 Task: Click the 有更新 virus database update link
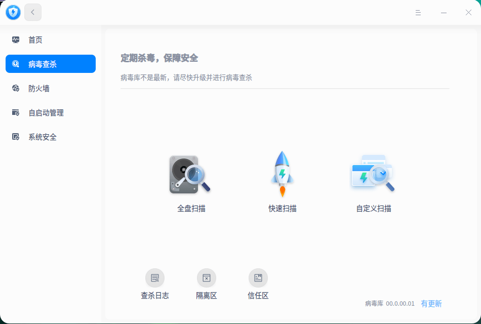[432, 303]
